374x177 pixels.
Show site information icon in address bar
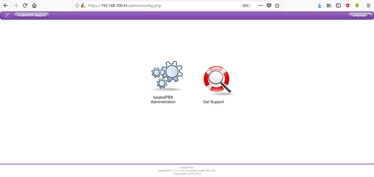[x=77, y=5]
